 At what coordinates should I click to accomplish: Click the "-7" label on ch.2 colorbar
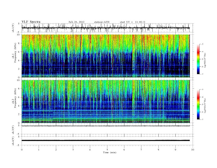202,119
